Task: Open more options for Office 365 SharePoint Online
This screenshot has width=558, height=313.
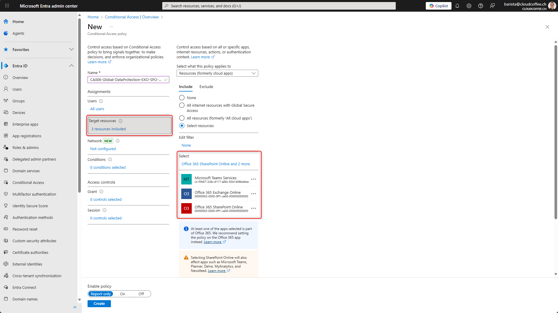Action: 254,208
